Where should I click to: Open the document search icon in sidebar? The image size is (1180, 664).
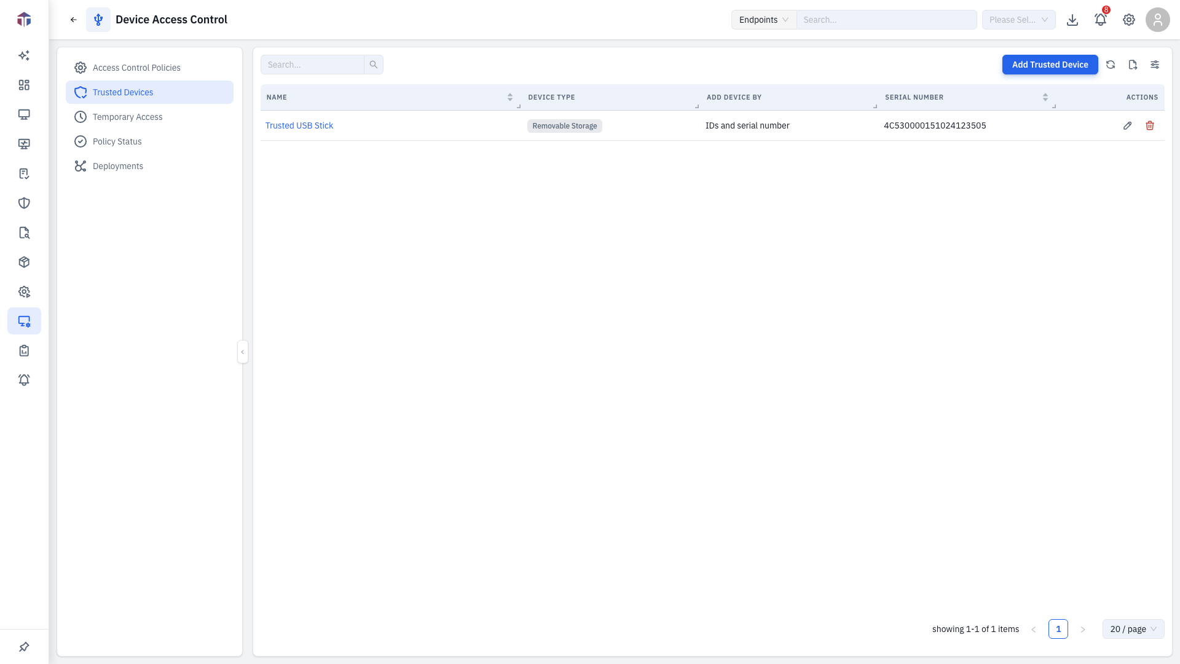coord(24,232)
